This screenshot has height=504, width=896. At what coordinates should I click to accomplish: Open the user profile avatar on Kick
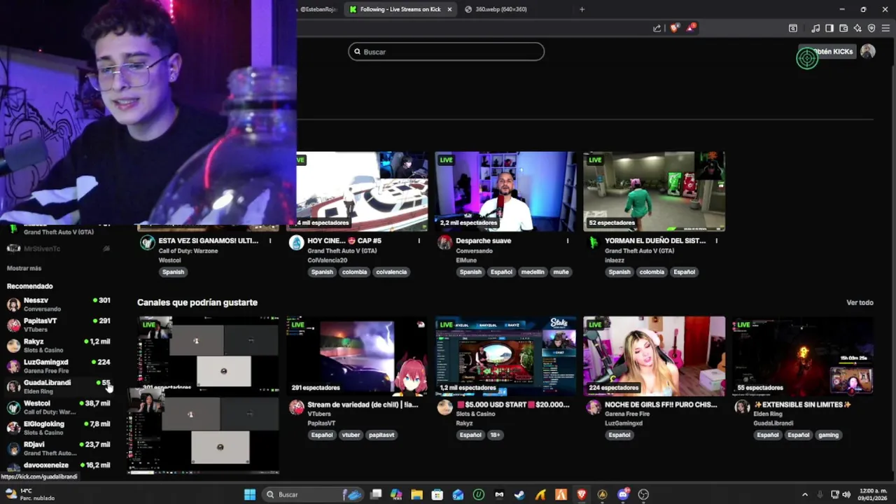click(868, 51)
